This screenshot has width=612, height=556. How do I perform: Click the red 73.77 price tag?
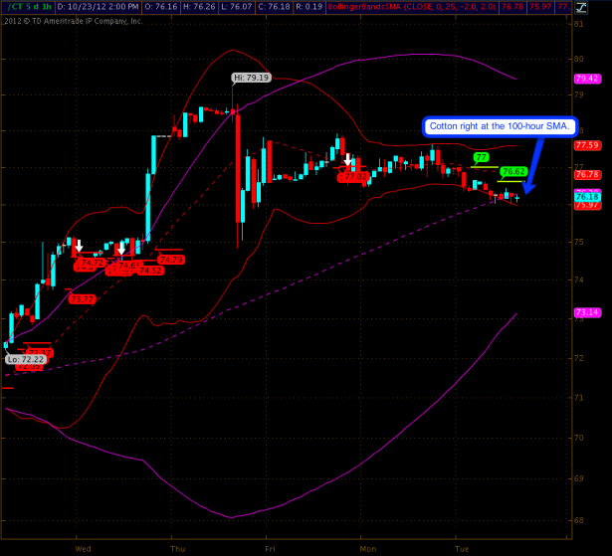coord(82,298)
